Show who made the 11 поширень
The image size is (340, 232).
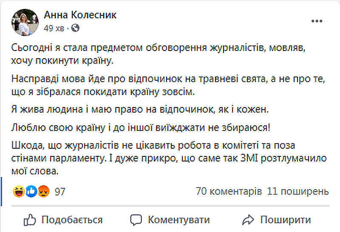tap(298, 192)
